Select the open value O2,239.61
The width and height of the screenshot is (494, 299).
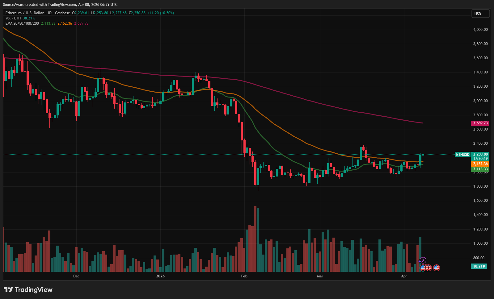(81, 13)
